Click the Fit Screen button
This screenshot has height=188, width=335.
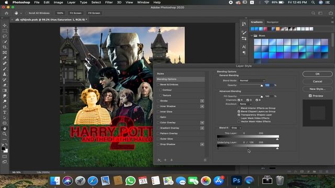pyautogui.click(x=75, y=13)
